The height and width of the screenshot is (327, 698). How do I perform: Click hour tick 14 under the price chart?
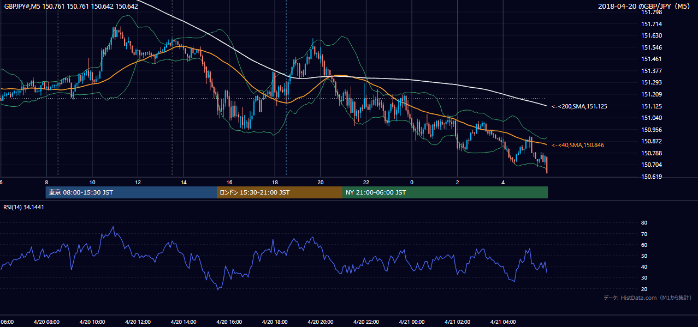tap(184, 182)
